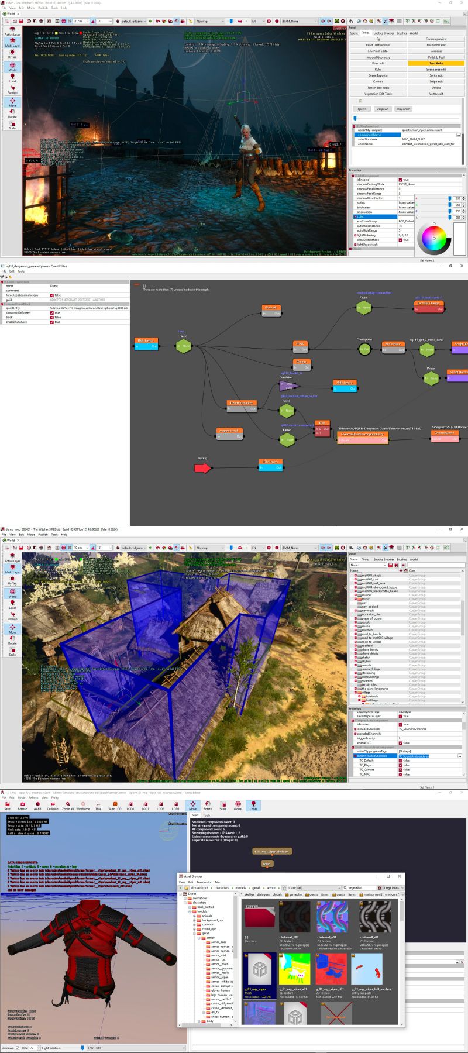Click Terrain Edit Tools button

pos(378,88)
